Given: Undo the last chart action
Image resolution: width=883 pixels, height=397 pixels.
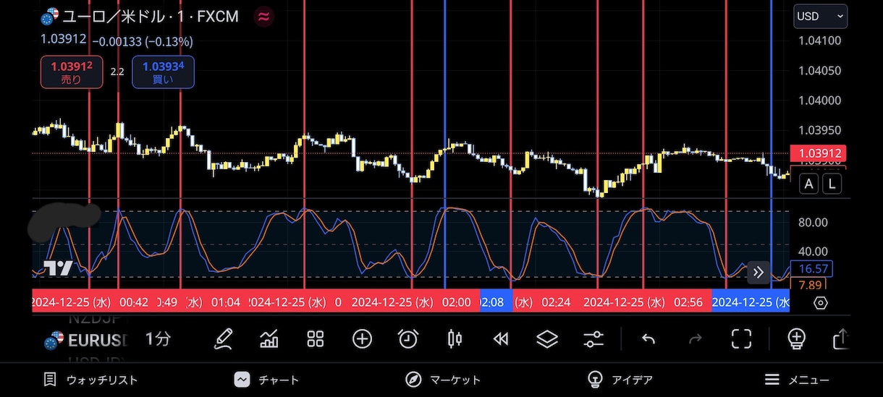Looking at the screenshot, I should coord(648,338).
